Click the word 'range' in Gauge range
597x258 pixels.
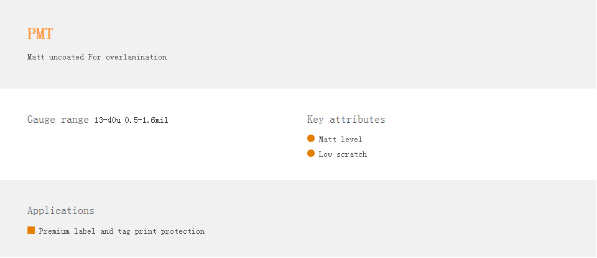tap(75, 120)
